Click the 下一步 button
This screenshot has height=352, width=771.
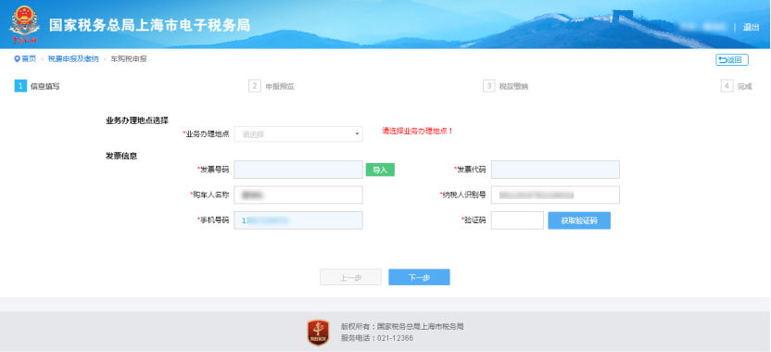(x=420, y=277)
